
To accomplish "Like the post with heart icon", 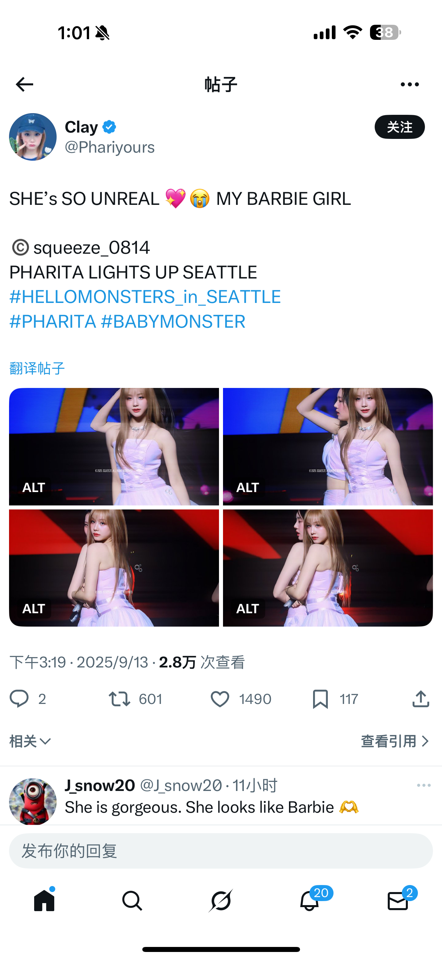I will (220, 699).
